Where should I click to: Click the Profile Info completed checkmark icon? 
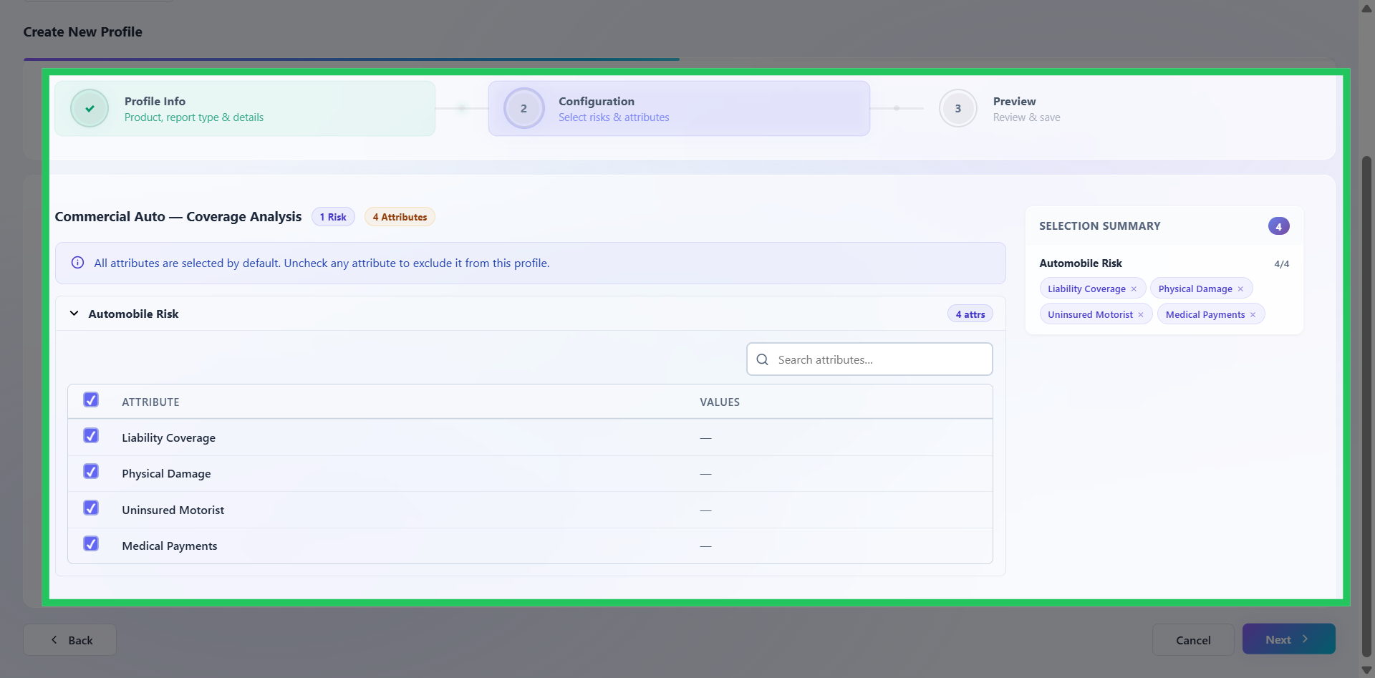(x=90, y=109)
